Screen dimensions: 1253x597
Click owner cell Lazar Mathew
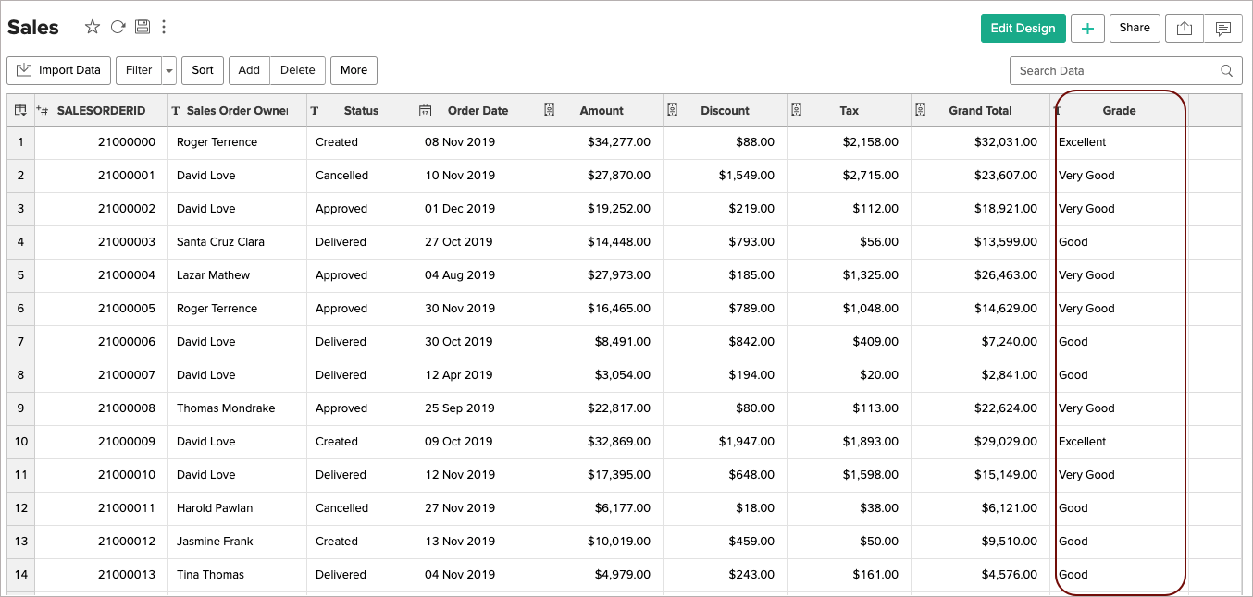237,275
